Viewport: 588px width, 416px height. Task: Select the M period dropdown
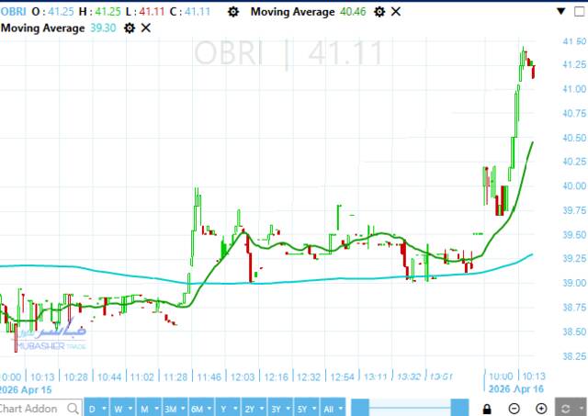pyautogui.click(x=149, y=408)
